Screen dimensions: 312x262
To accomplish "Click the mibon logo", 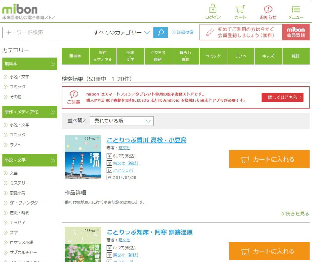I will [20, 9].
